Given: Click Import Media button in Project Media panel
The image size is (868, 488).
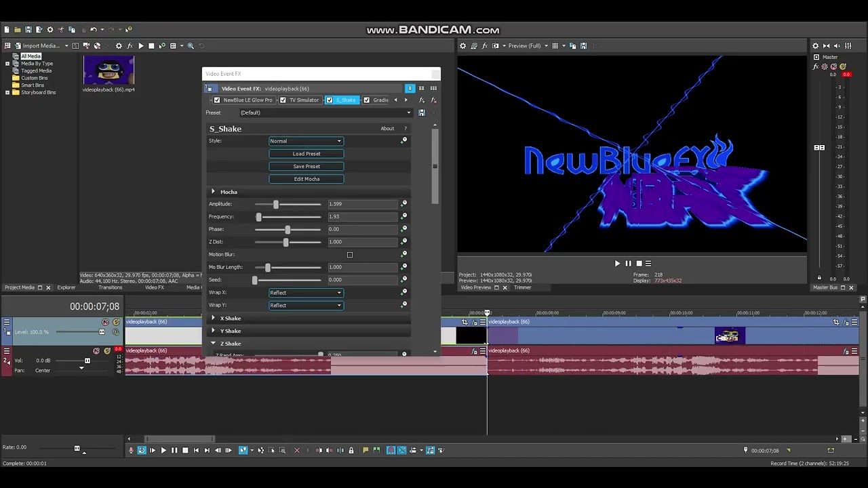Looking at the screenshot, I should point(37,45).
